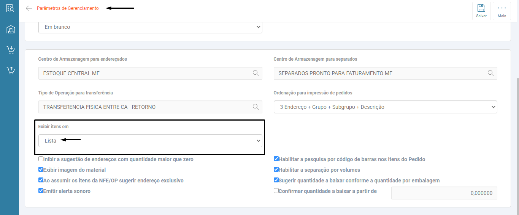519x215 pixels.
Task: Check Confirmar quantidade a baixar a partir de
Action: pos(276,191)
